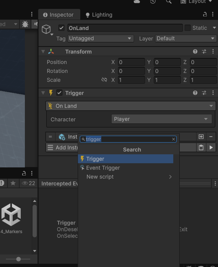Click the paste instructions clipboard icon

[x=201, y=147]
